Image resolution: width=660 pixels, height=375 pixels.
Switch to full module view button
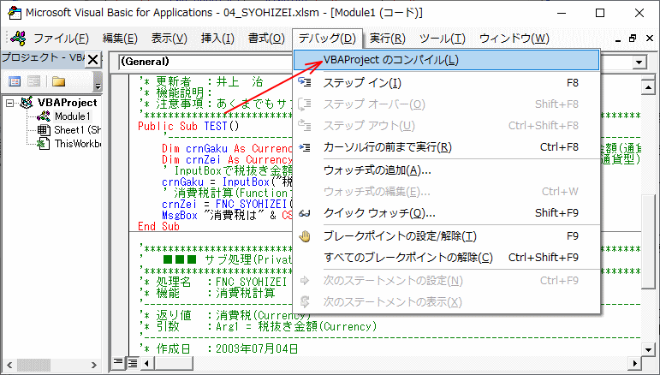[133, 362]
